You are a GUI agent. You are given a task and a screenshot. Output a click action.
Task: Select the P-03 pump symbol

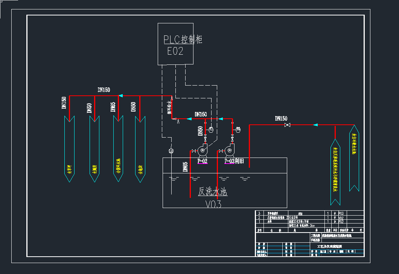[x=230, y=150]
